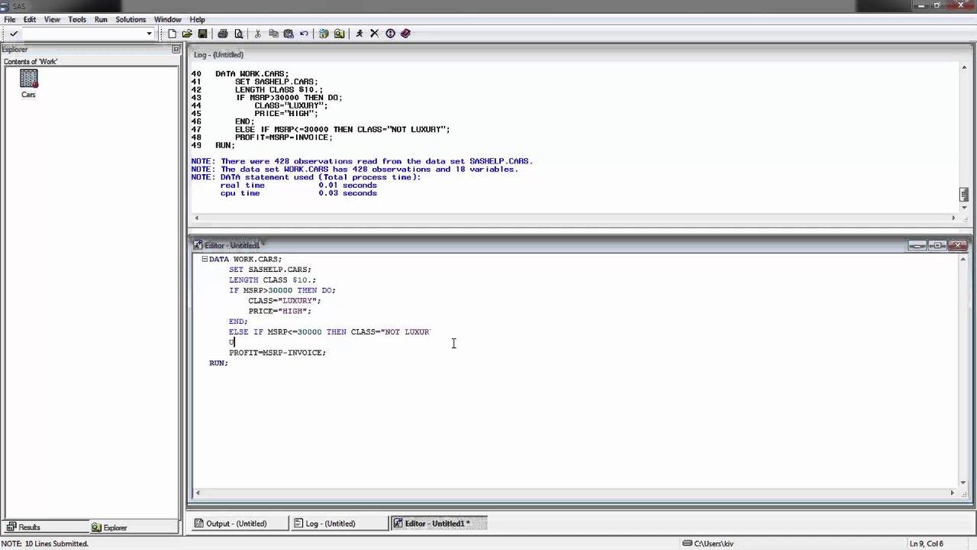
Task: Open the Help menu
Action: click(197, 19)
